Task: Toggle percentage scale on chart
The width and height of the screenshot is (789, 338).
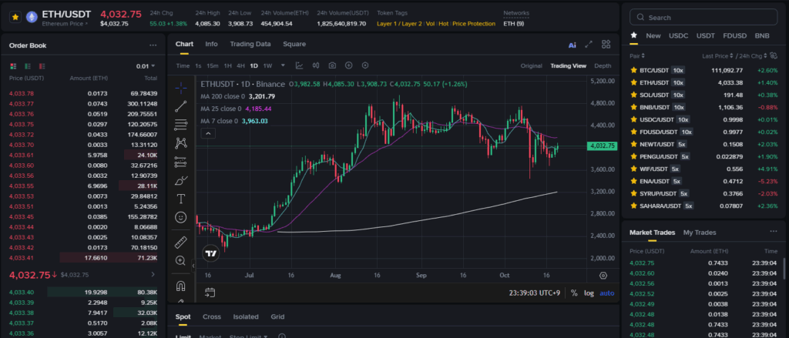Action: click(x=574, y=293)
